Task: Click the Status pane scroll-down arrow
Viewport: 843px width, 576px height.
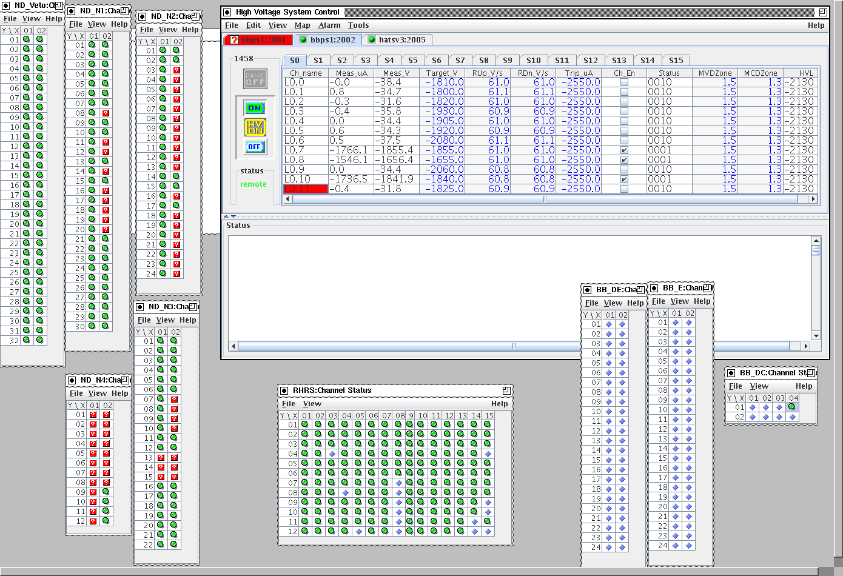Action: [816, 336]
